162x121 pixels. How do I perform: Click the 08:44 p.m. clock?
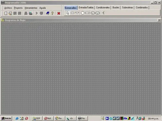click(153, 119)
